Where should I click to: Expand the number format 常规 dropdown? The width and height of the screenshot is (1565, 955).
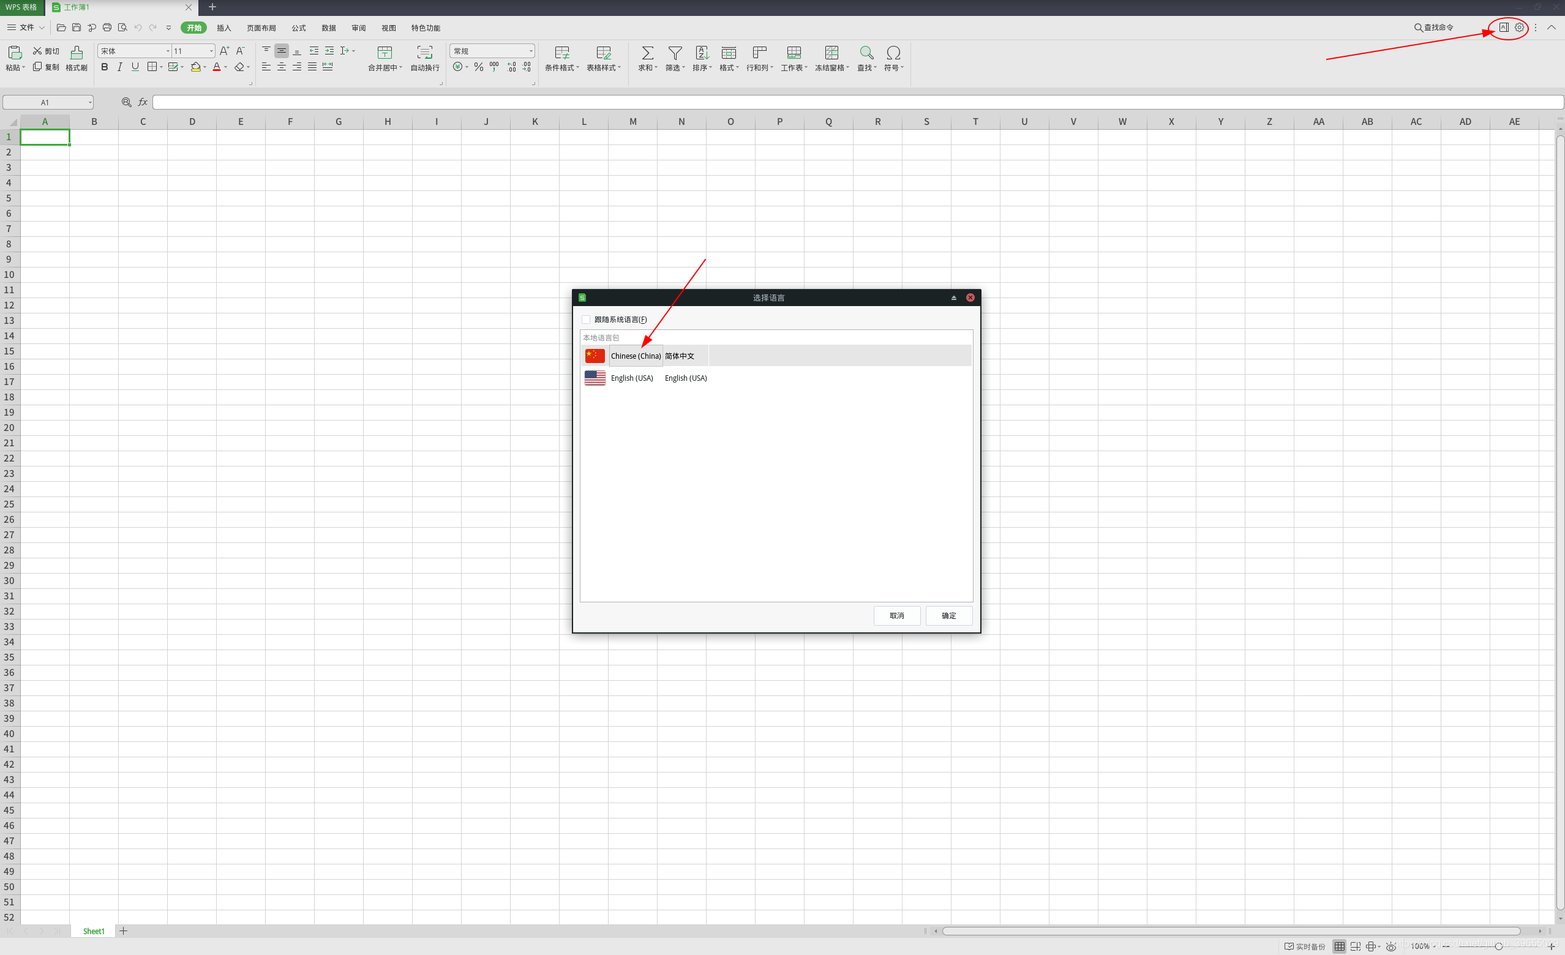(x=530, y=51)
